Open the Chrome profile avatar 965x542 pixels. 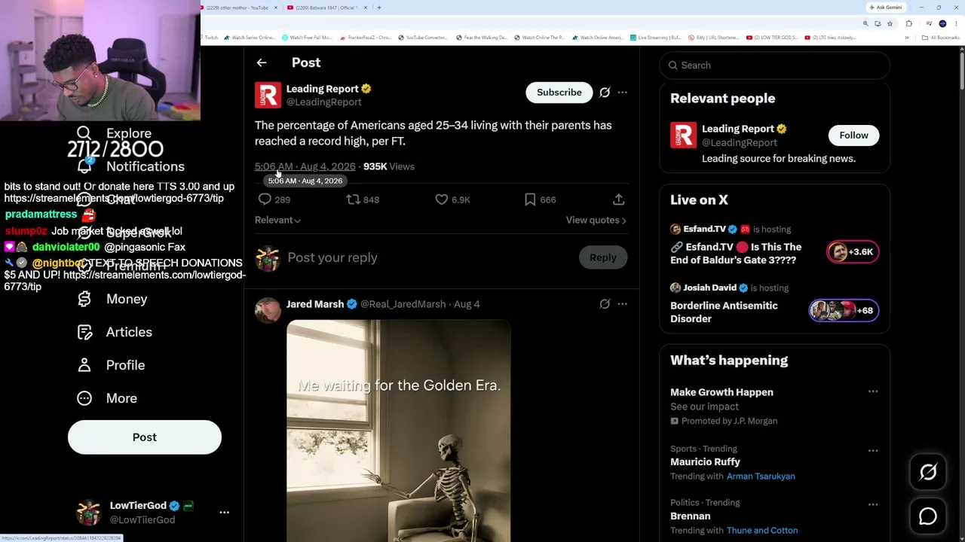click(x=942, y=23)
